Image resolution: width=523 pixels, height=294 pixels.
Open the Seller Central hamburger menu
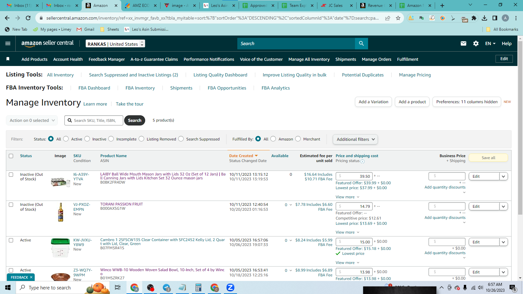[8, 43]
